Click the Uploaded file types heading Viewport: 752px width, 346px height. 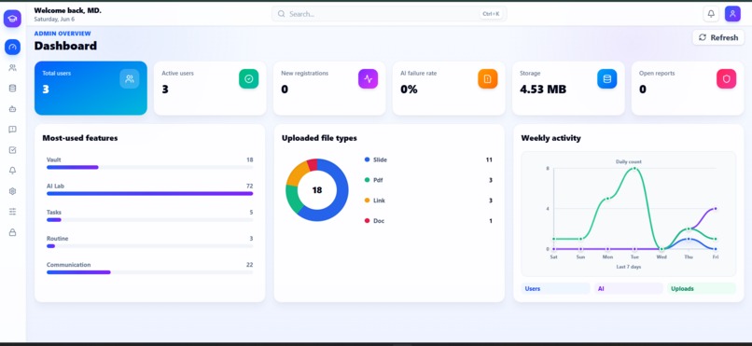319,138
